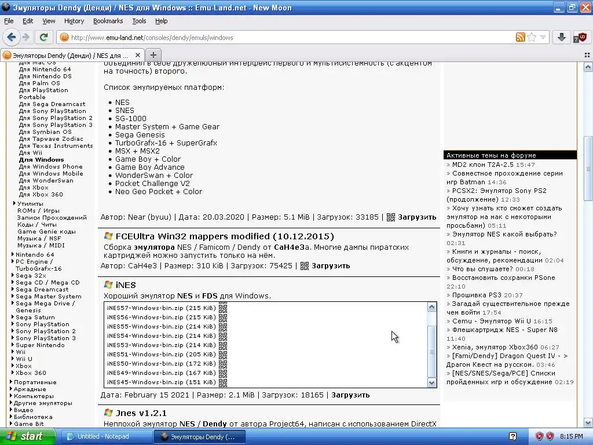Bookmark this page with the star icon

pos(532,37)
